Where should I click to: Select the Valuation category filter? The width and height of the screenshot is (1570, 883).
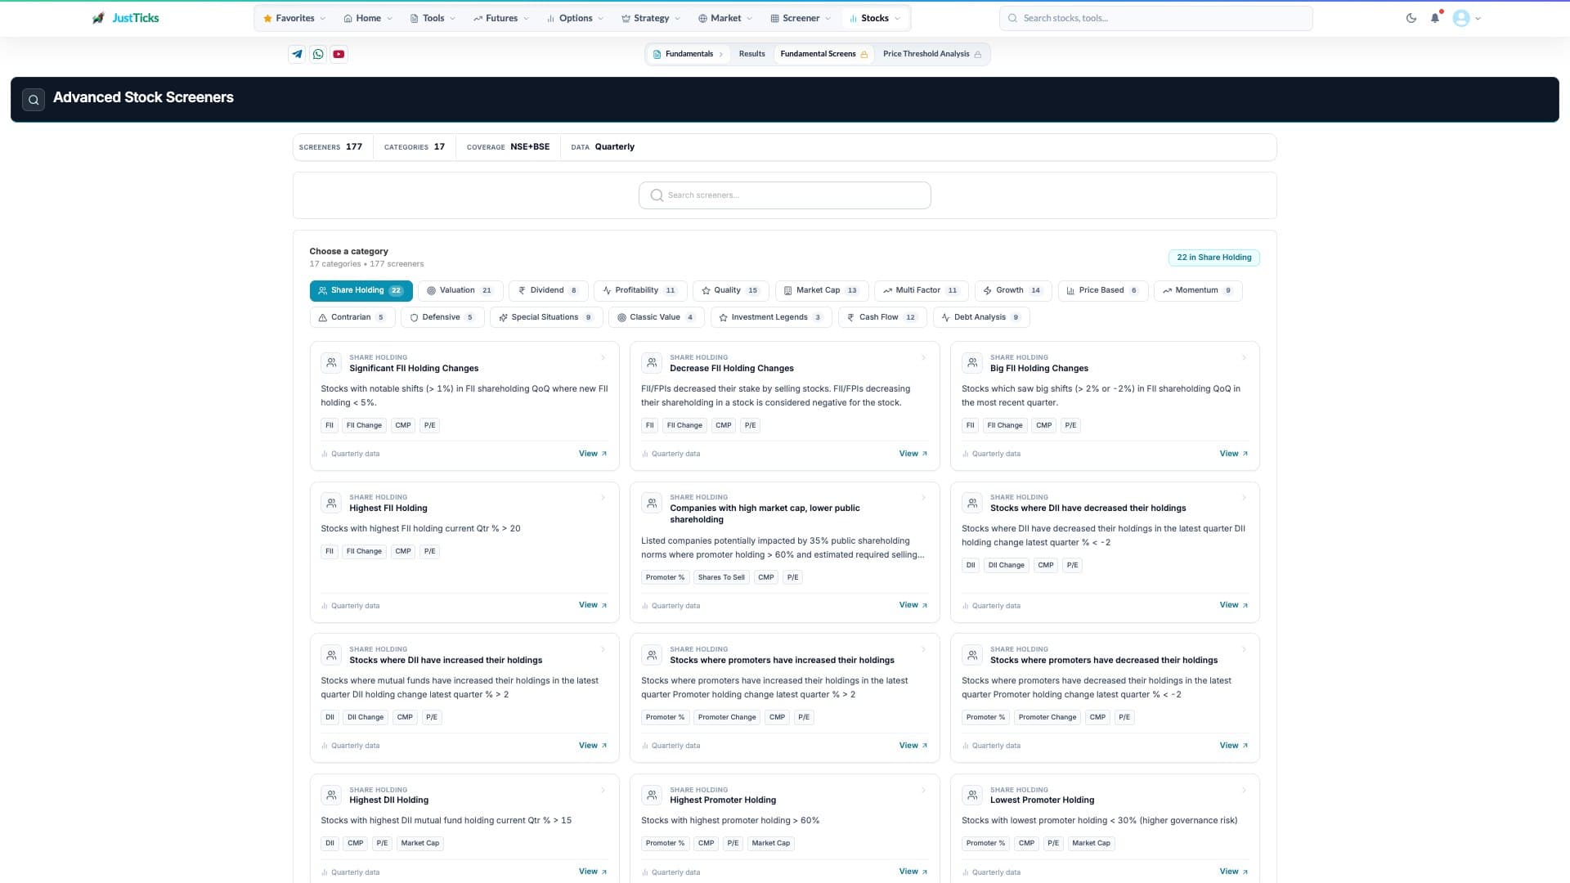coord(460,290)
